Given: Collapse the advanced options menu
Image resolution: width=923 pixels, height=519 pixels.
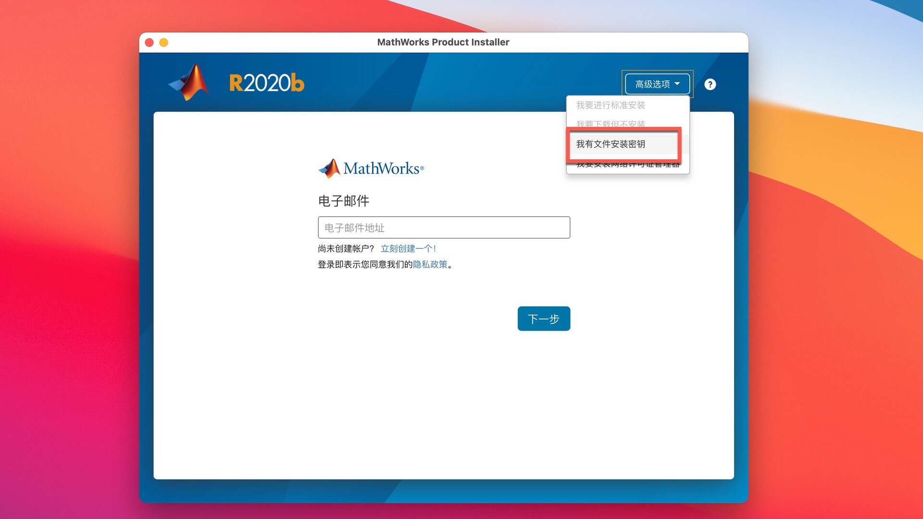Looking at the screenshot, I should (658, 83).
